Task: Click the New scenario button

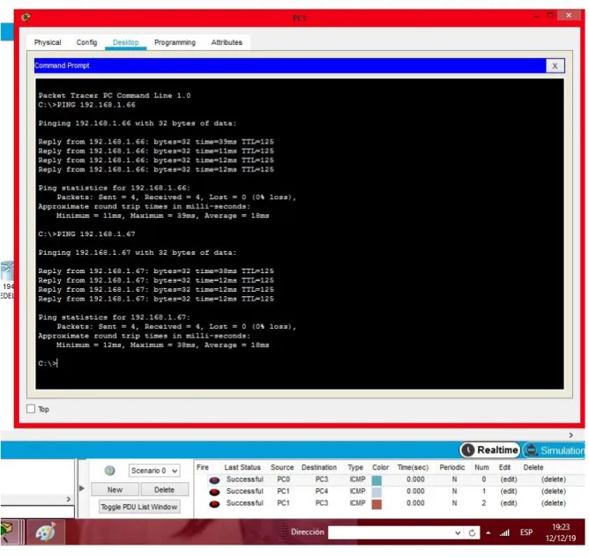Action: click(115, 490)
